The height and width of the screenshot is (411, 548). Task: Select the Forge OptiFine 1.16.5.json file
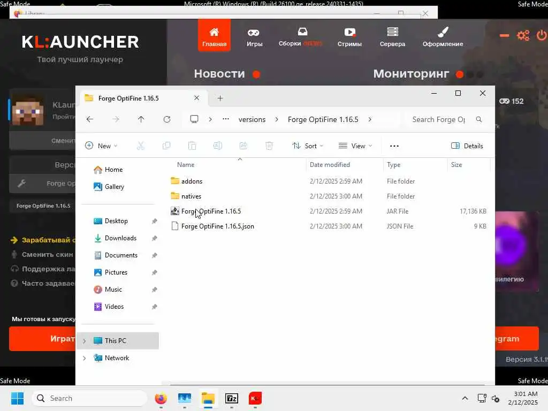(x=217, y=226)
